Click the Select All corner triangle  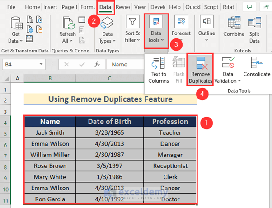(7, 79)
